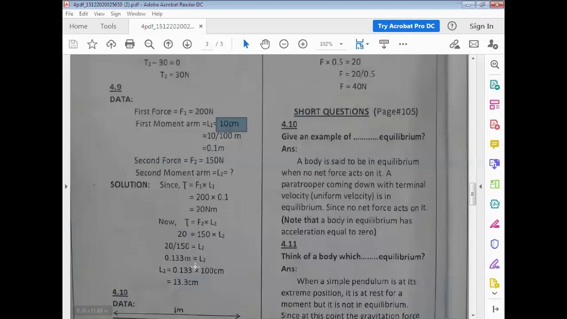Send file by email icon
Viewport: 567px width, 319px height.
[474, 44]
